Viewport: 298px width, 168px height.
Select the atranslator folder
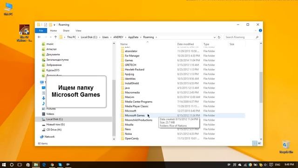pos(131,51)
